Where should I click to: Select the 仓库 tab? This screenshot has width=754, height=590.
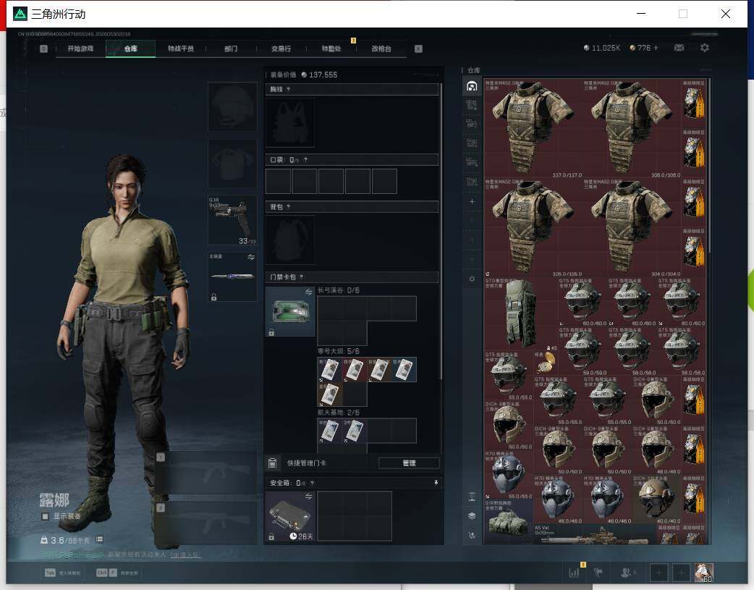tap(131, 49)
